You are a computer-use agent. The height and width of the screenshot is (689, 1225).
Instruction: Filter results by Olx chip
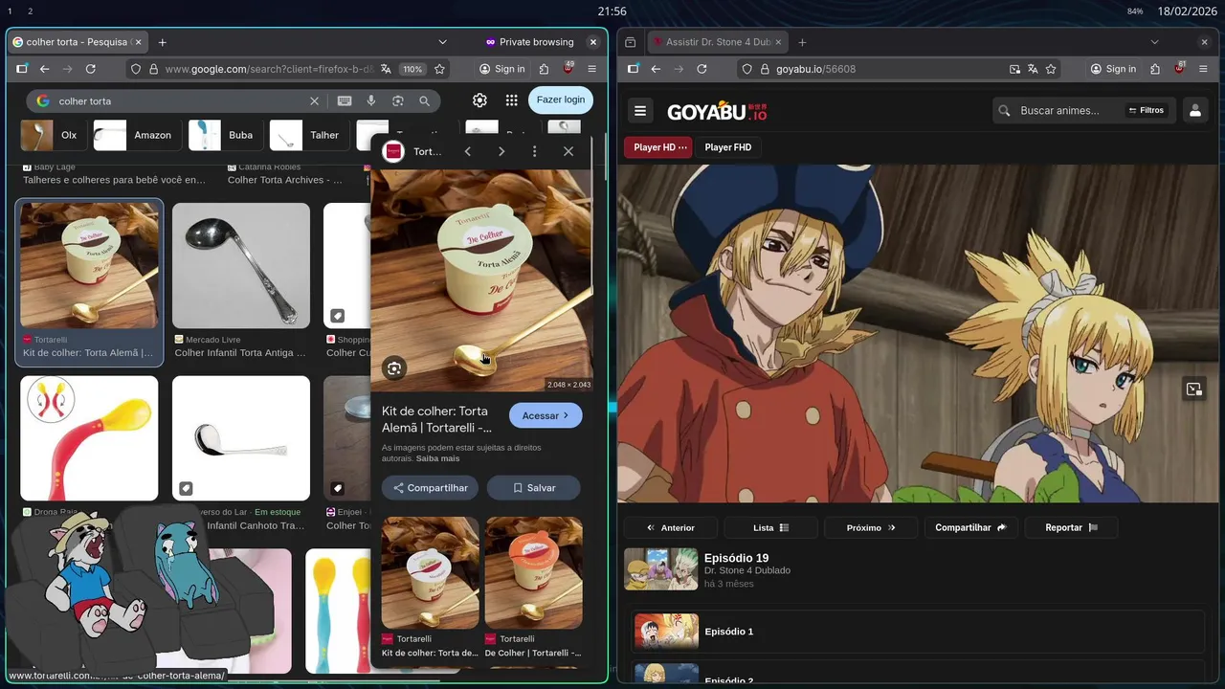coord(54,135)
